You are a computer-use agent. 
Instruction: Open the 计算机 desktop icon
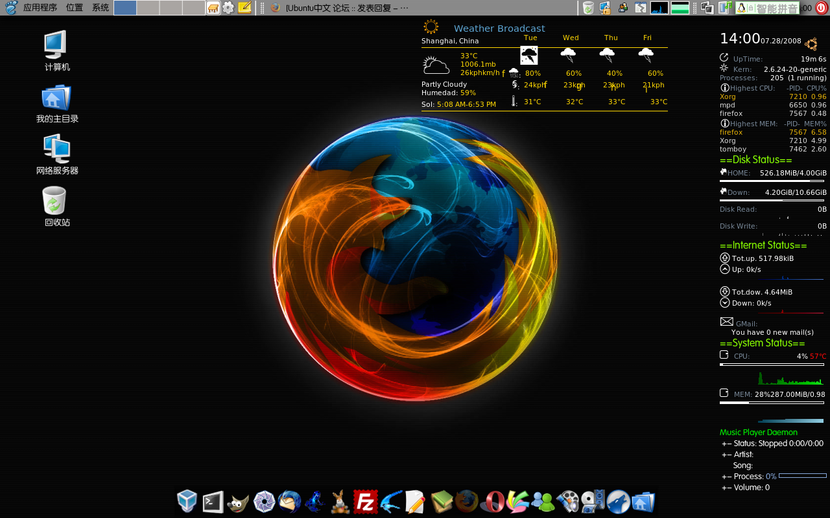pos(57,51)
